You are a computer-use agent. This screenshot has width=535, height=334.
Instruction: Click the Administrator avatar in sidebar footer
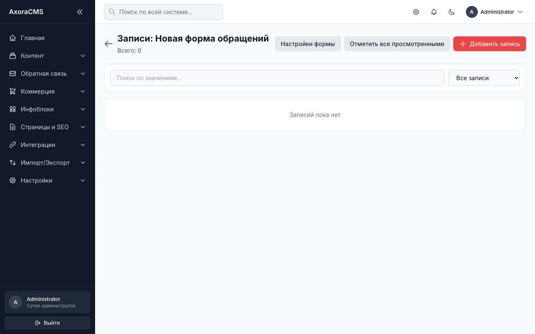16,302
